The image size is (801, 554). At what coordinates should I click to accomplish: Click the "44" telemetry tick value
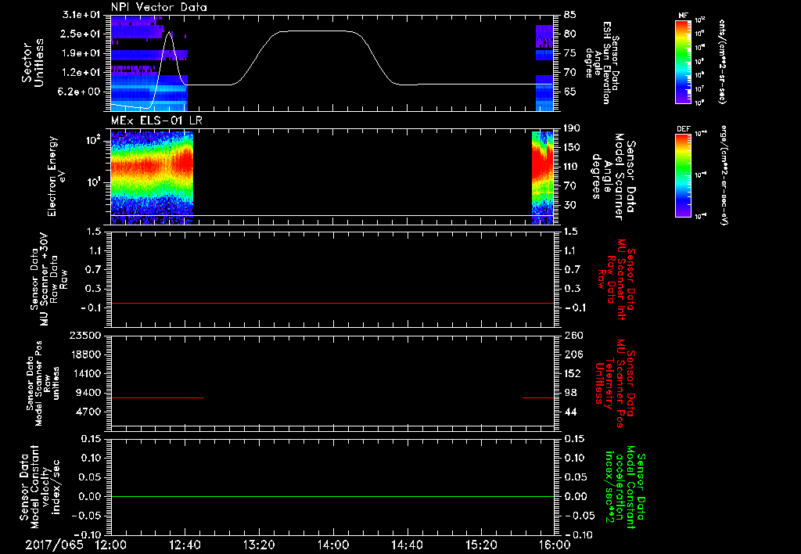[570, 412]
